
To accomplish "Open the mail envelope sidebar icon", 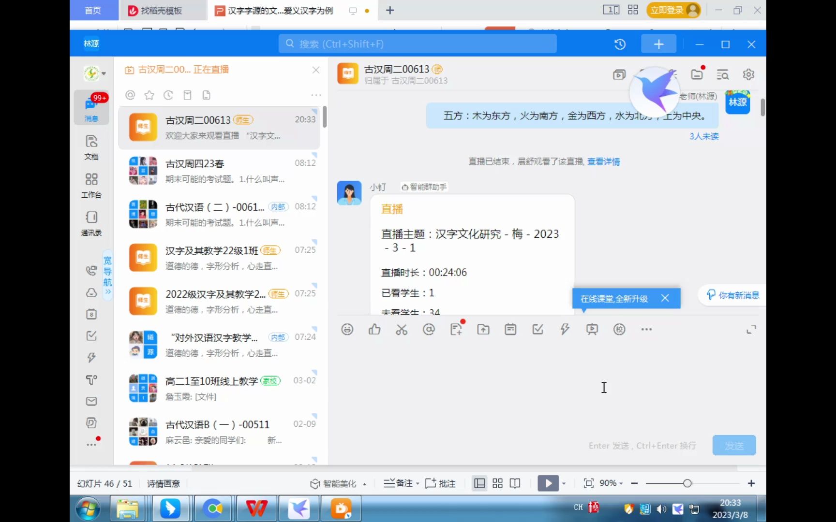I will click(x=91, y=401).
